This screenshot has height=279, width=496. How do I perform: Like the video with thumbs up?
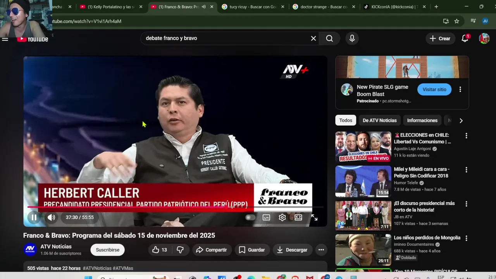160,250
